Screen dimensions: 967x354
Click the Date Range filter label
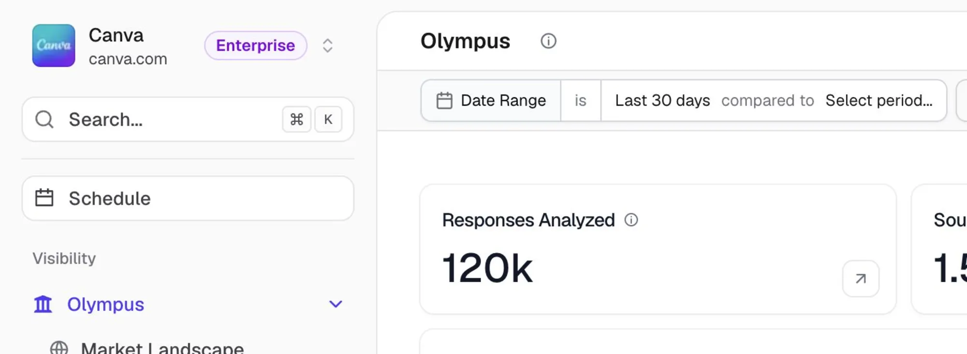(503, 100)
